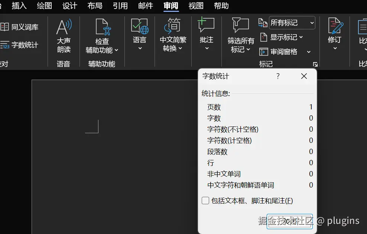This screenshot has width=367, height=234.
Task: Close the 字数统计 dialog
Action: [304, 76]
